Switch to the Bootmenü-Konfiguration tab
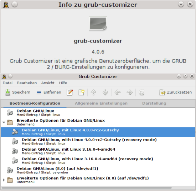Screen dimensions: 196x191 pyautogui.click(x=35, y=103)
